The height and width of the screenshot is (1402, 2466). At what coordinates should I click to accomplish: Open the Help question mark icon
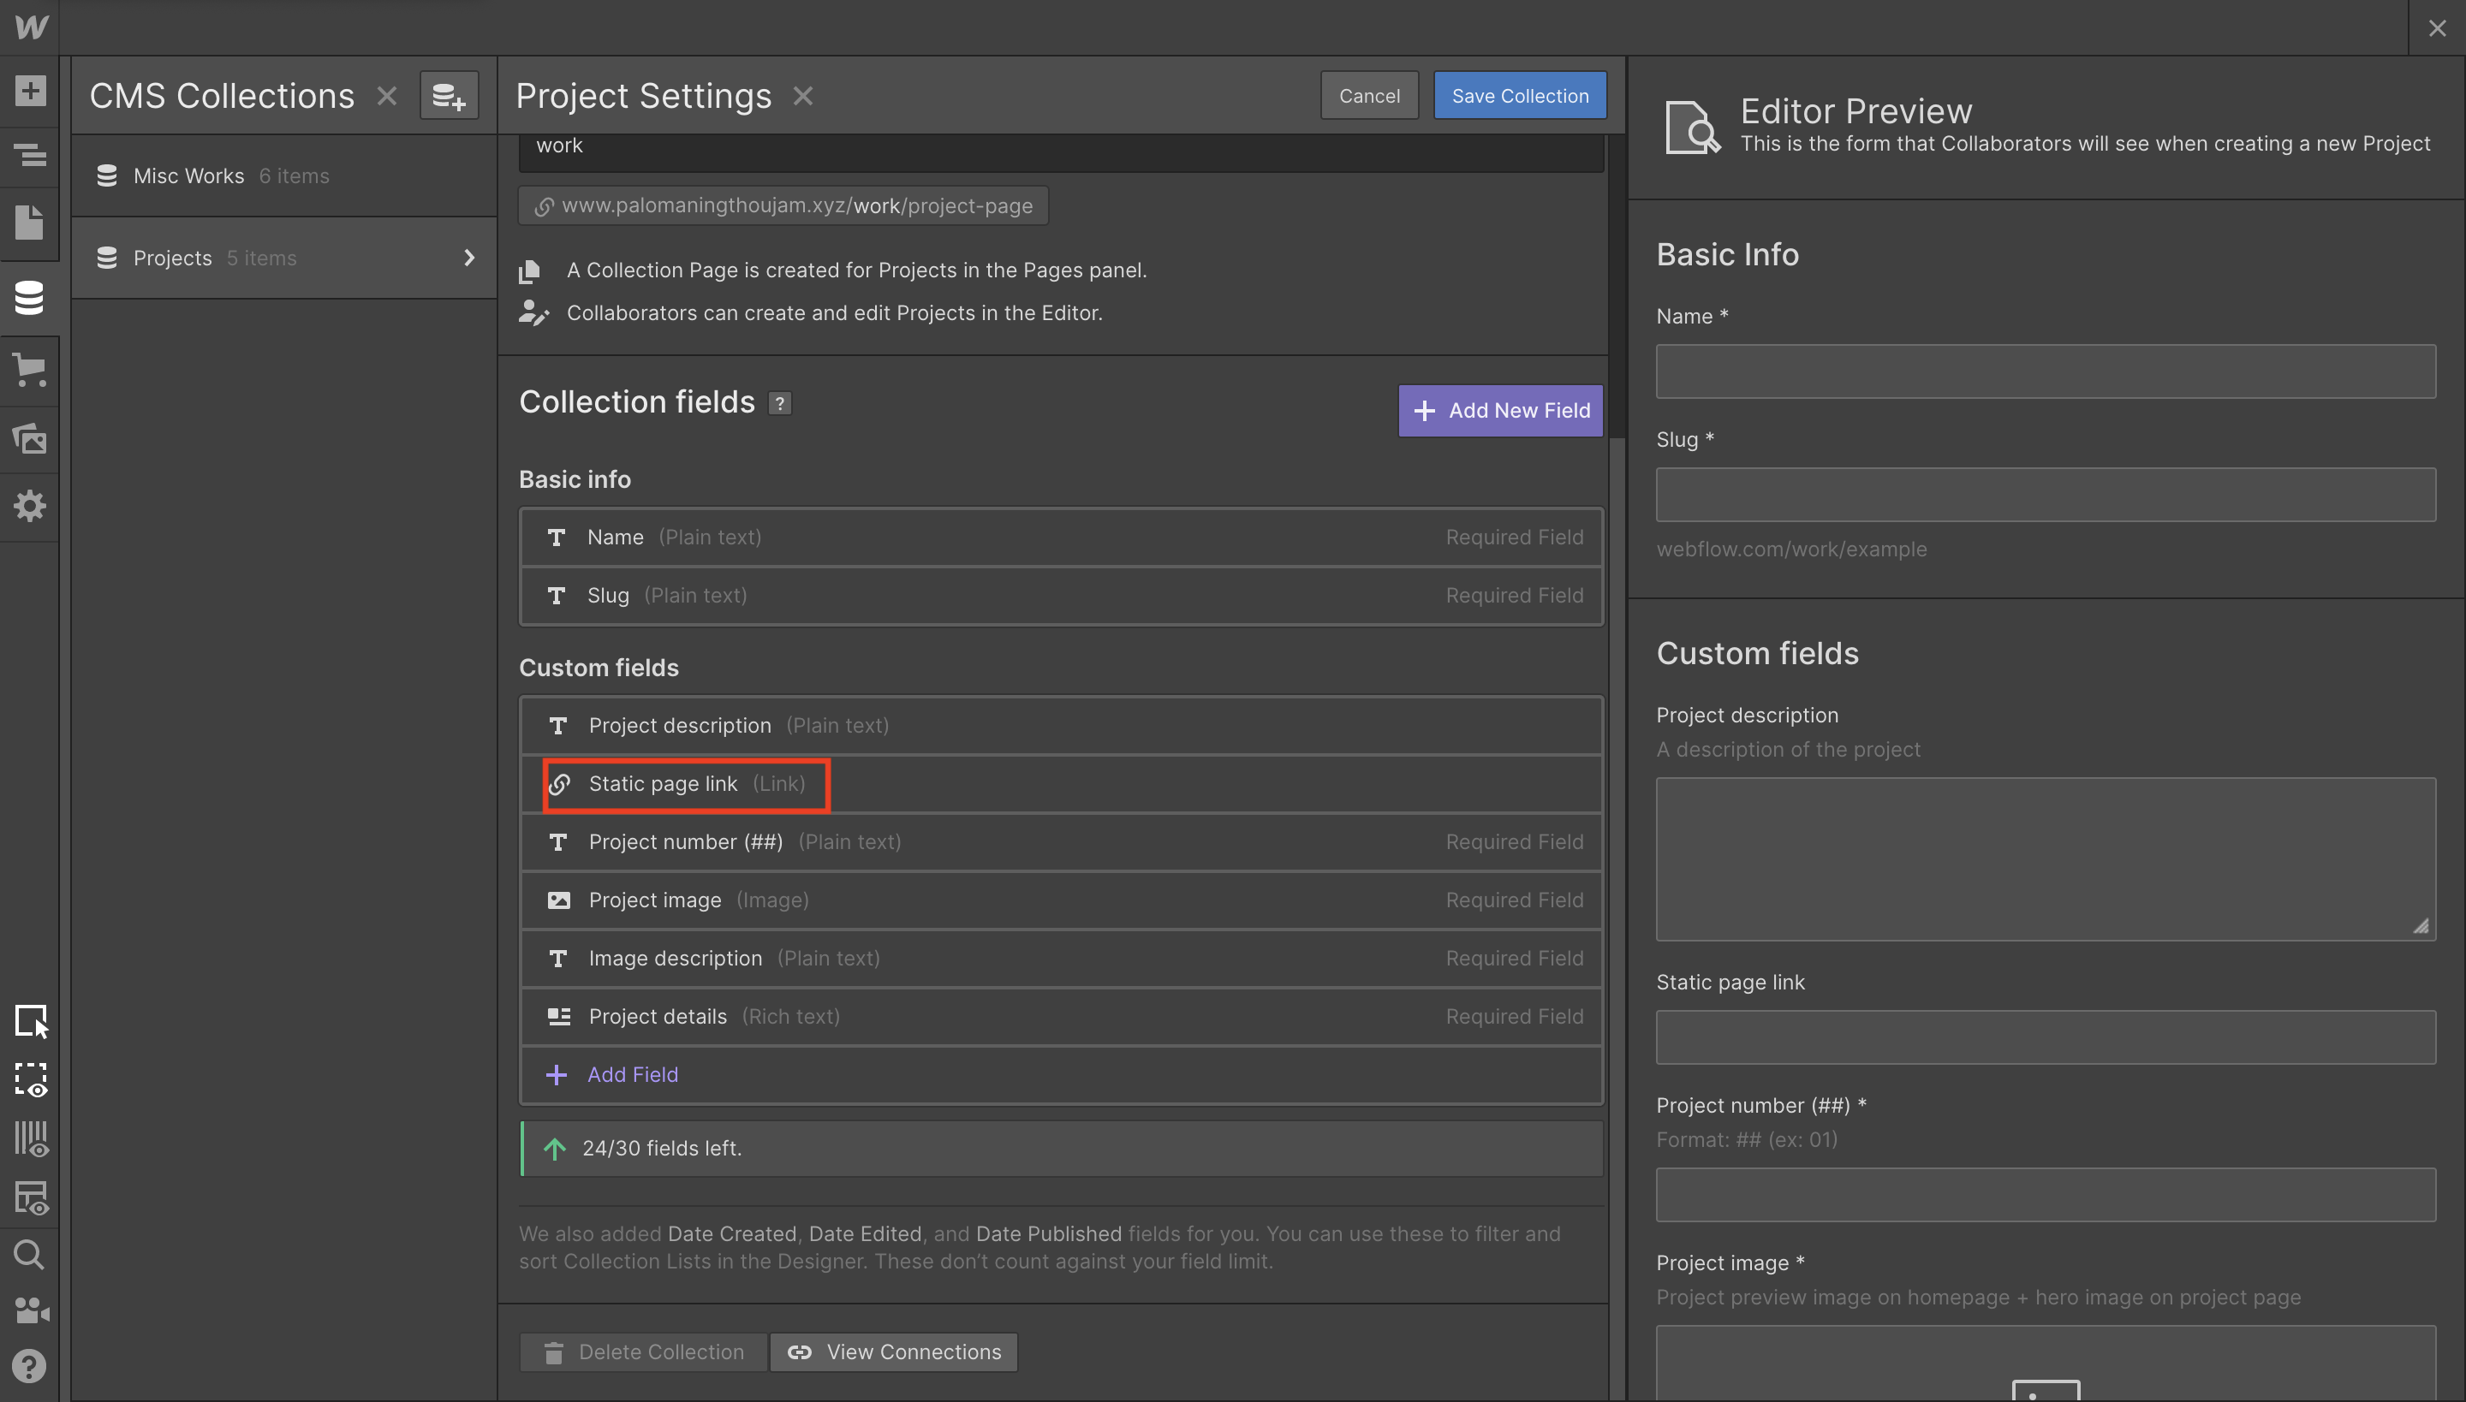(x=30, y=1365)
